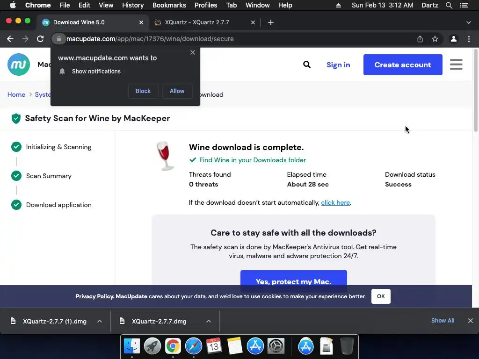
Task: Click 'click here' download link
Action: pos(335,202)
